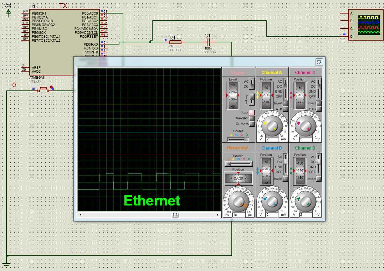Click the Horizontal timebase input field
384x271 pixels.
point(239,215)
